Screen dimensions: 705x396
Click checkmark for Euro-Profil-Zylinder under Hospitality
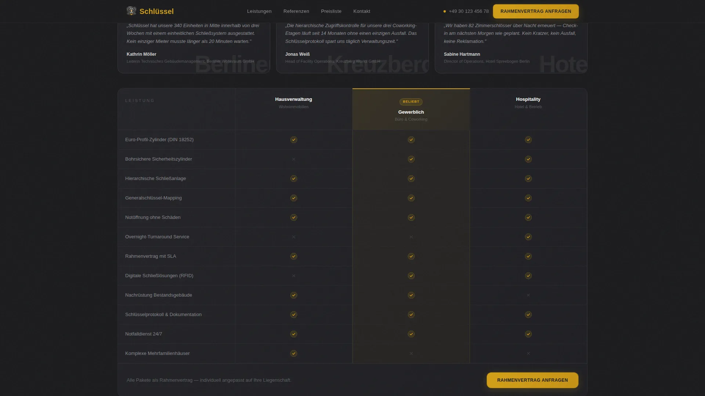click(x=528, y=140)
